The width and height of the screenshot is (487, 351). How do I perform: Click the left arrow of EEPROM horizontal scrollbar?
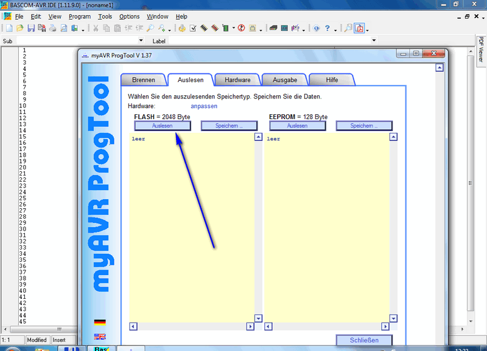click(x=268, y=326)
